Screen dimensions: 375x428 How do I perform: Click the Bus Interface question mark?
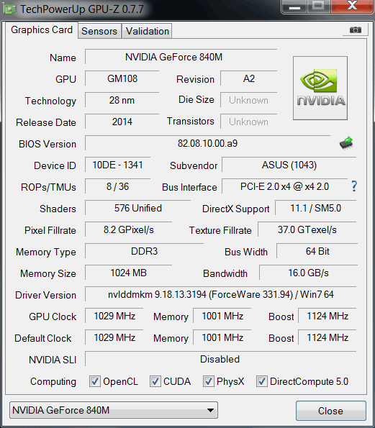click(x=354, y=186)
